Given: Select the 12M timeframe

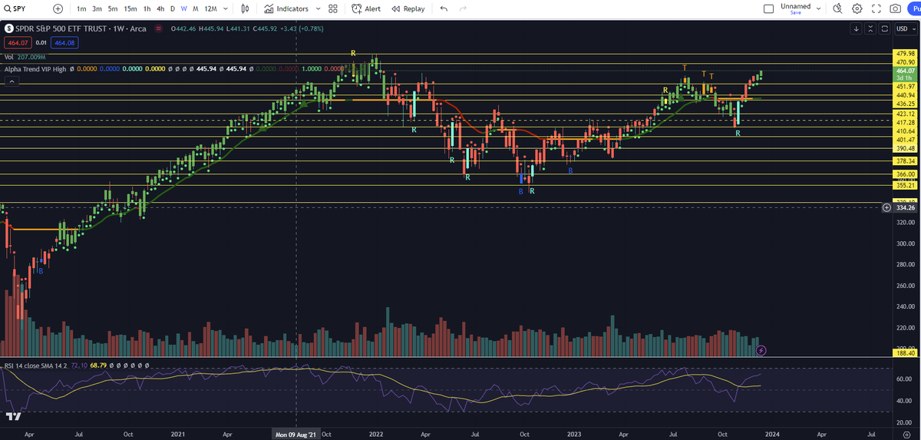Looking at the screenshot, I should [210, 8].
